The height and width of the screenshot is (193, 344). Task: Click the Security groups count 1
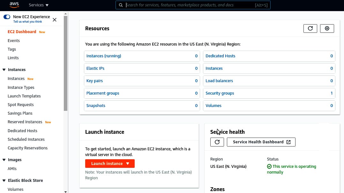click(332, 93)
